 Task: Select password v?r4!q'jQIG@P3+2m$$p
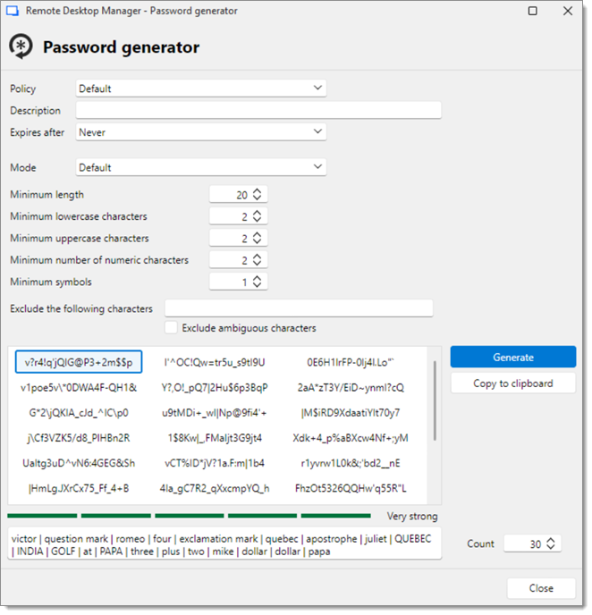click(79, 364)
